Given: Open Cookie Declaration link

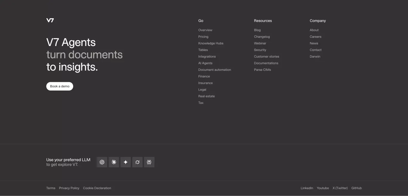Looking at the screenshot, I should 97,188.
